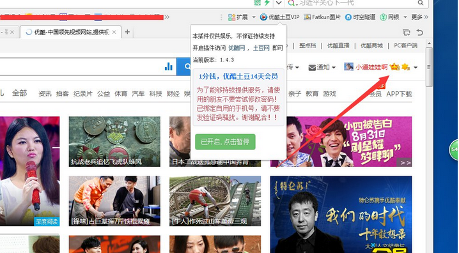Open the 整点档 link
Screen dimensions: 459x253
(307, 45)
